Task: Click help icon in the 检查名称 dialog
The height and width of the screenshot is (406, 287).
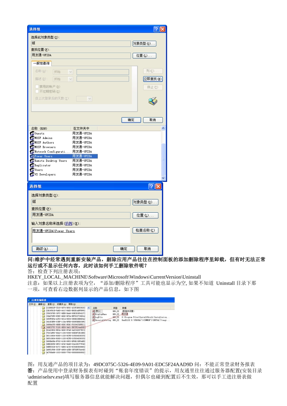Action: [152, 186]
